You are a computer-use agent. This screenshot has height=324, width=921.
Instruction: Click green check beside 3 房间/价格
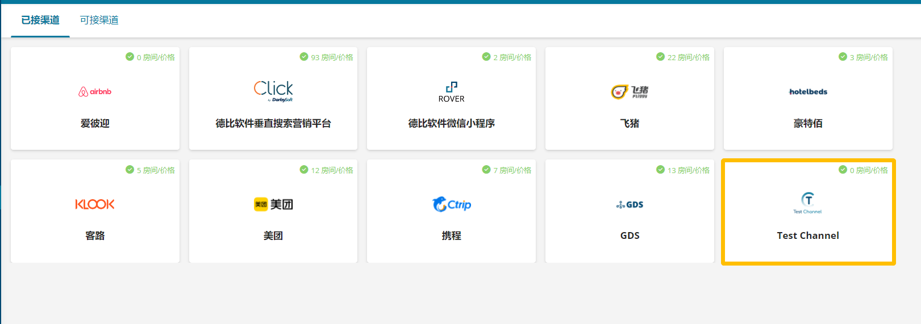(843, 57)
